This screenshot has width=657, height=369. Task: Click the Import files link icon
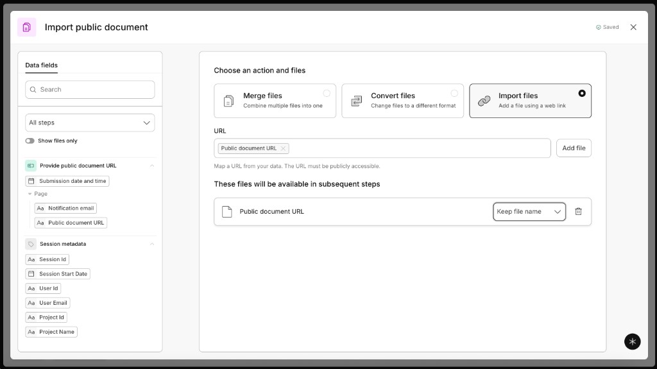tap(484, 101)
